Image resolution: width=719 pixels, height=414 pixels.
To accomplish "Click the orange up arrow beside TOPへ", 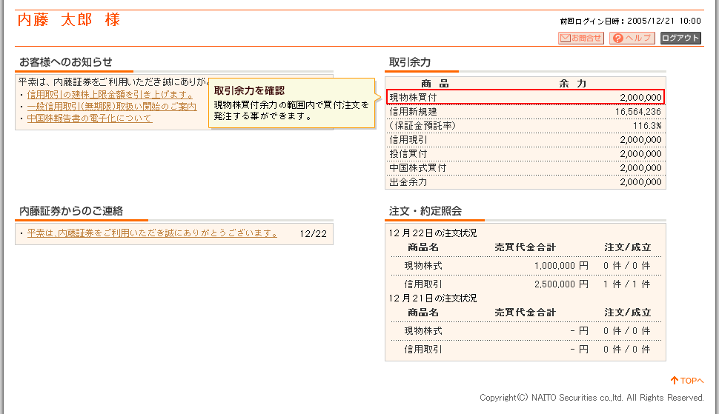I will [675, 381].
